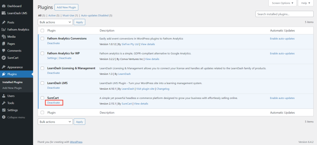The image size is (317, 145).
Task: Open Add New Plugin submenu item
Action: pos(12,88)
